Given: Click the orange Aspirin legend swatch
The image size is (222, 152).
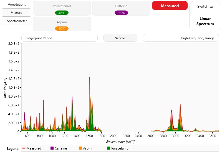Looking at the screenshot, I should [x=81, y=148].
